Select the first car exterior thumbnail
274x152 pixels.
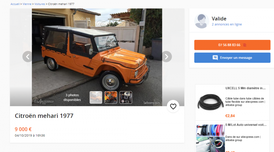click(96, 97)
